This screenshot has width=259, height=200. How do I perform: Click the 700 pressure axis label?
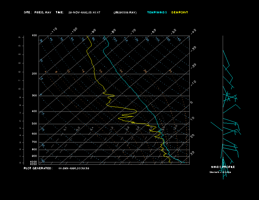pos(34,142)
